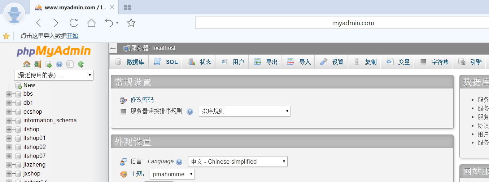The height and width of the screenshot is (182, 489).
Task: Reload navigation panel with green refresh icon
Action: coord(81,64)
